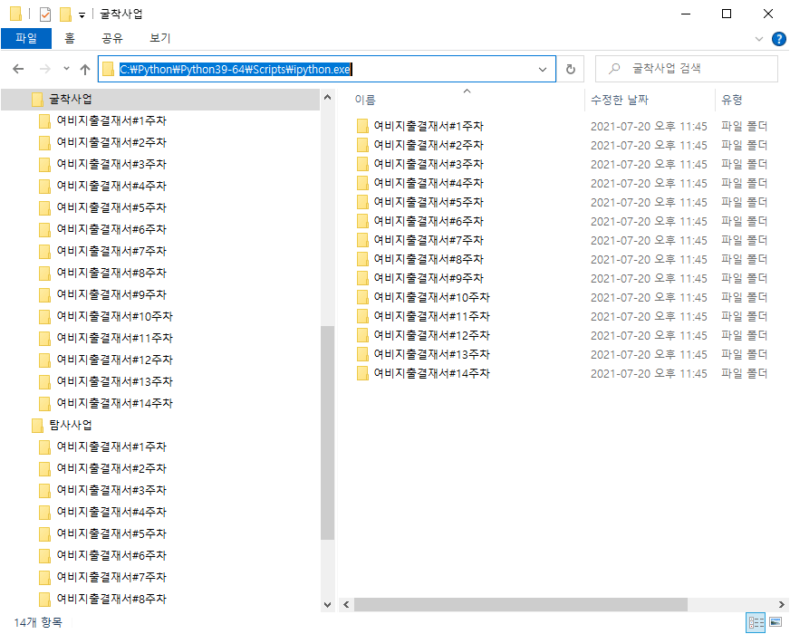Click the title bar folder icon
Screen dimensions: 790x634
pyautogui.click(x=15, y=14)
